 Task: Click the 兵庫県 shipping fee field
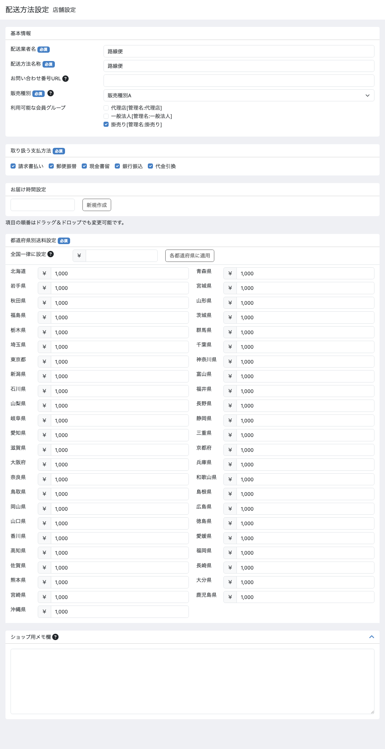[305, 465]
